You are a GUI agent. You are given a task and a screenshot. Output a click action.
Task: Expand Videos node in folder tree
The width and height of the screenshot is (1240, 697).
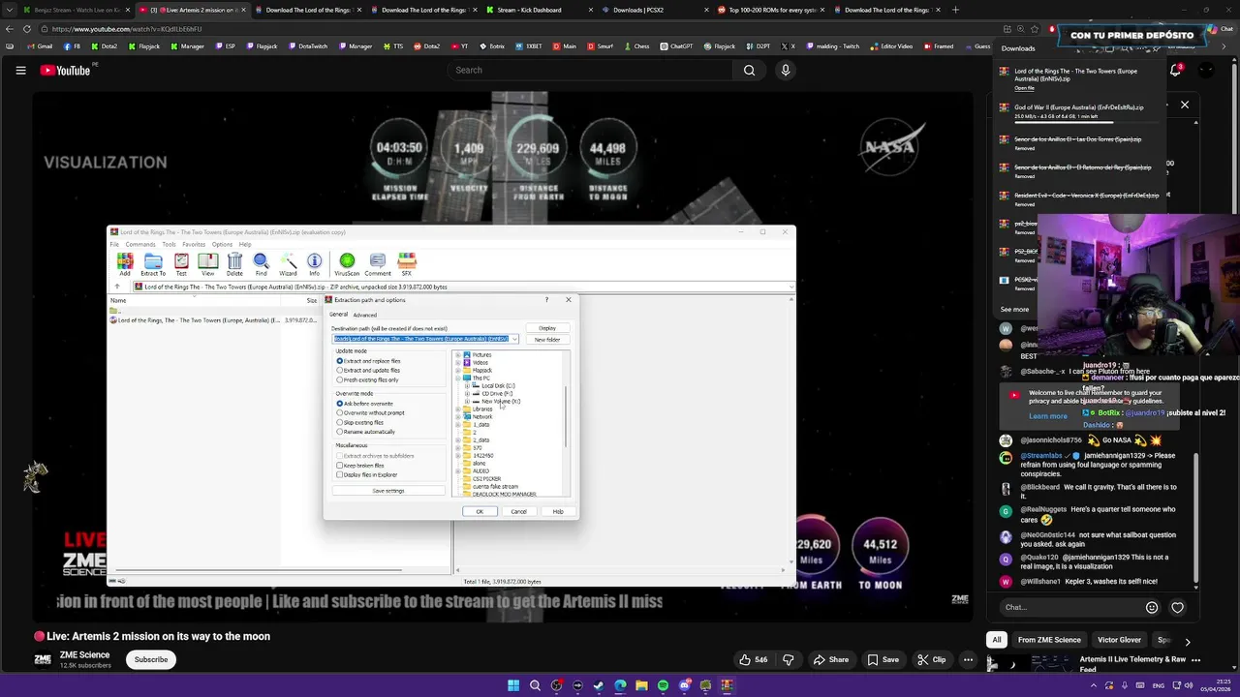pos(458,363)
